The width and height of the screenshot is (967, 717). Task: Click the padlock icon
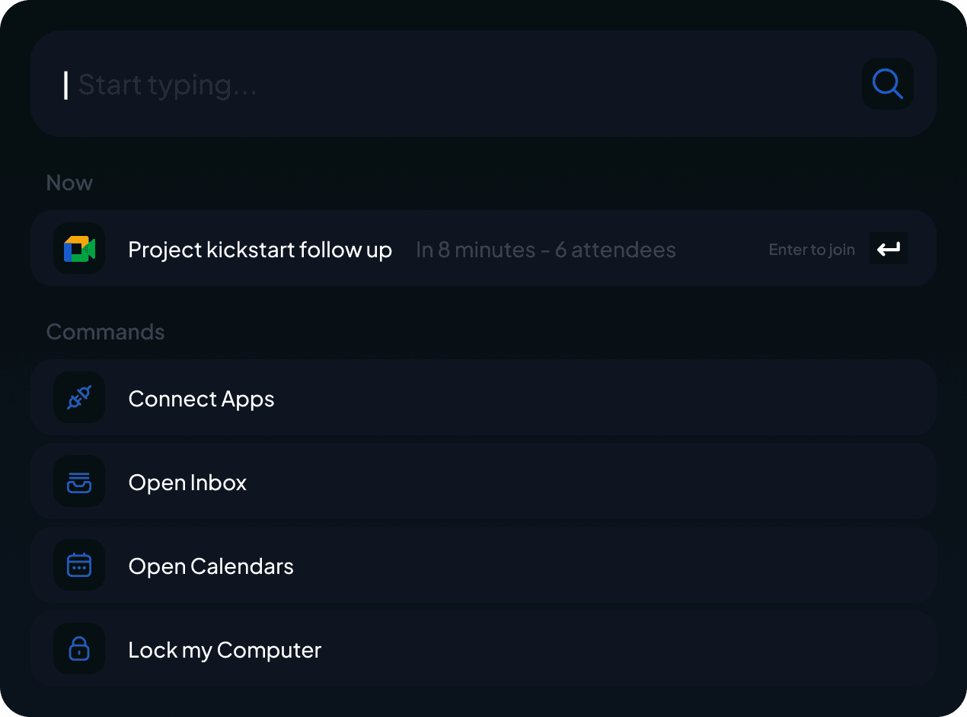coord(79,648)
